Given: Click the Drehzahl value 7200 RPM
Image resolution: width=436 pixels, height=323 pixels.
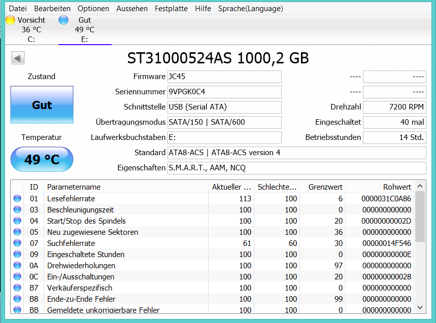Looking at the screenshot, I should tap(394, 107).
